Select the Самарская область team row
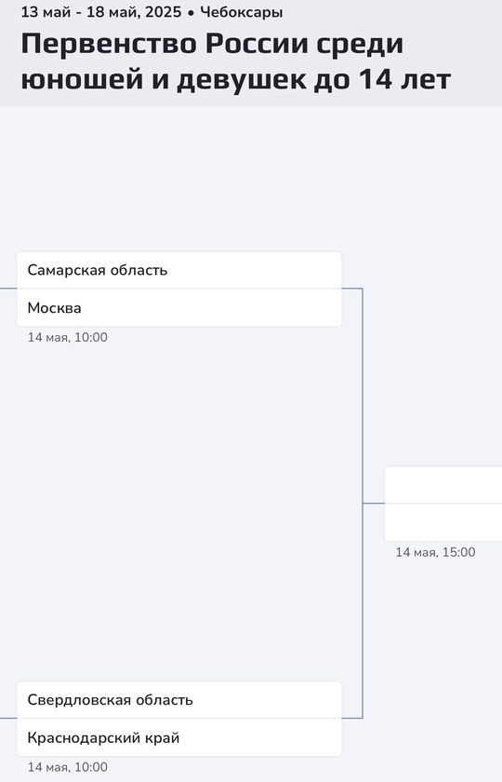 [x=179, y=270]
